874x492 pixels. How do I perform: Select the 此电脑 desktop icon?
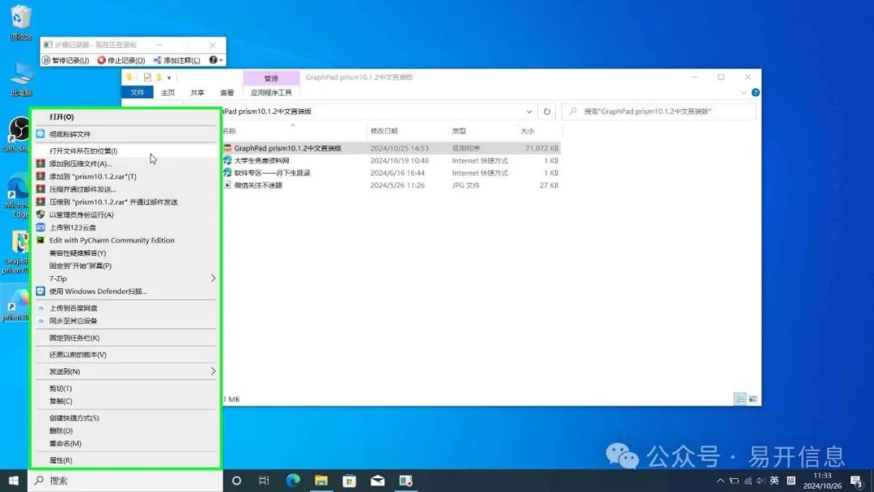pos(20,78)
